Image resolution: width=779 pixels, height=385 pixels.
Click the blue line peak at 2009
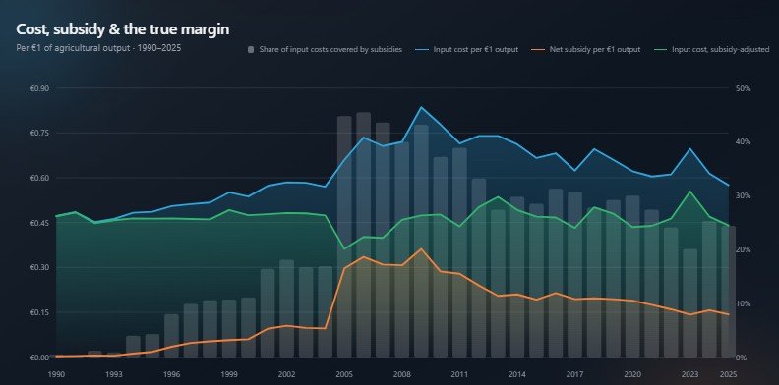pos(421,107)
